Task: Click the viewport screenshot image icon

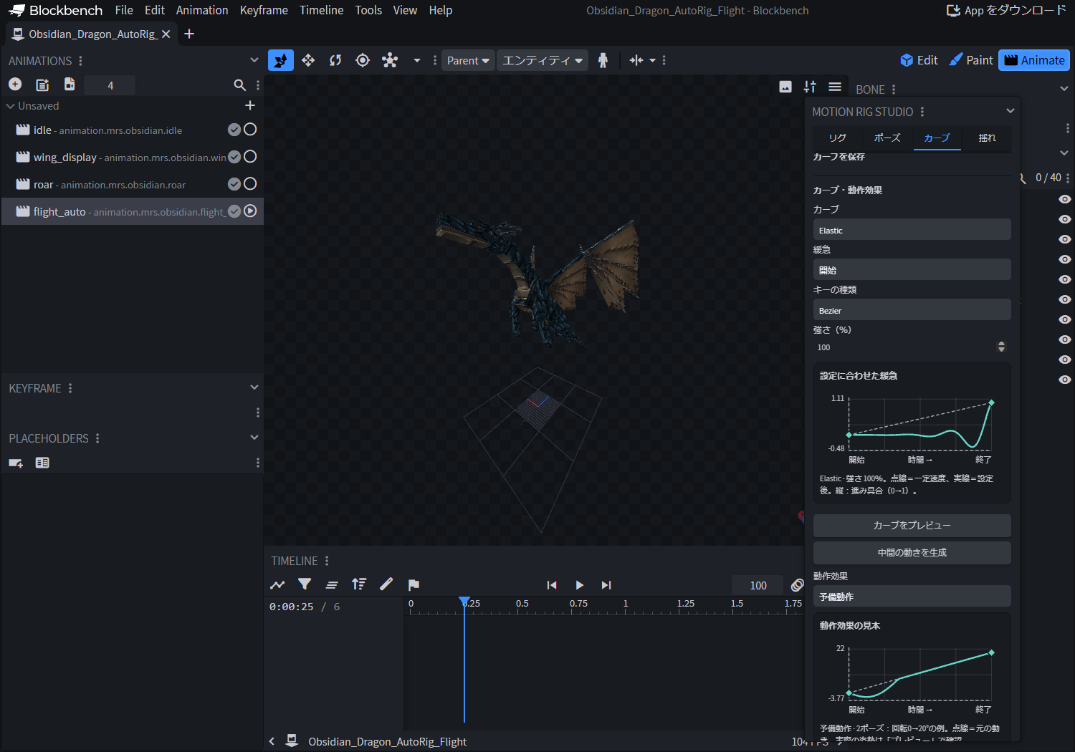Action: [x=785, y=87]
